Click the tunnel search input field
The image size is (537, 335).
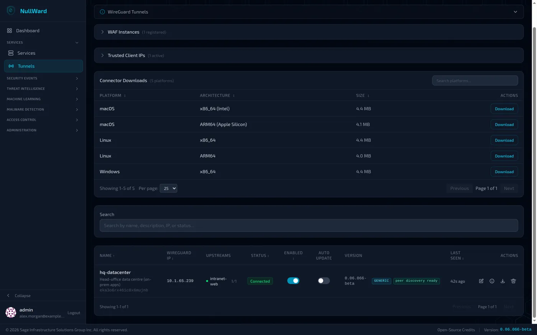(309, 226)
